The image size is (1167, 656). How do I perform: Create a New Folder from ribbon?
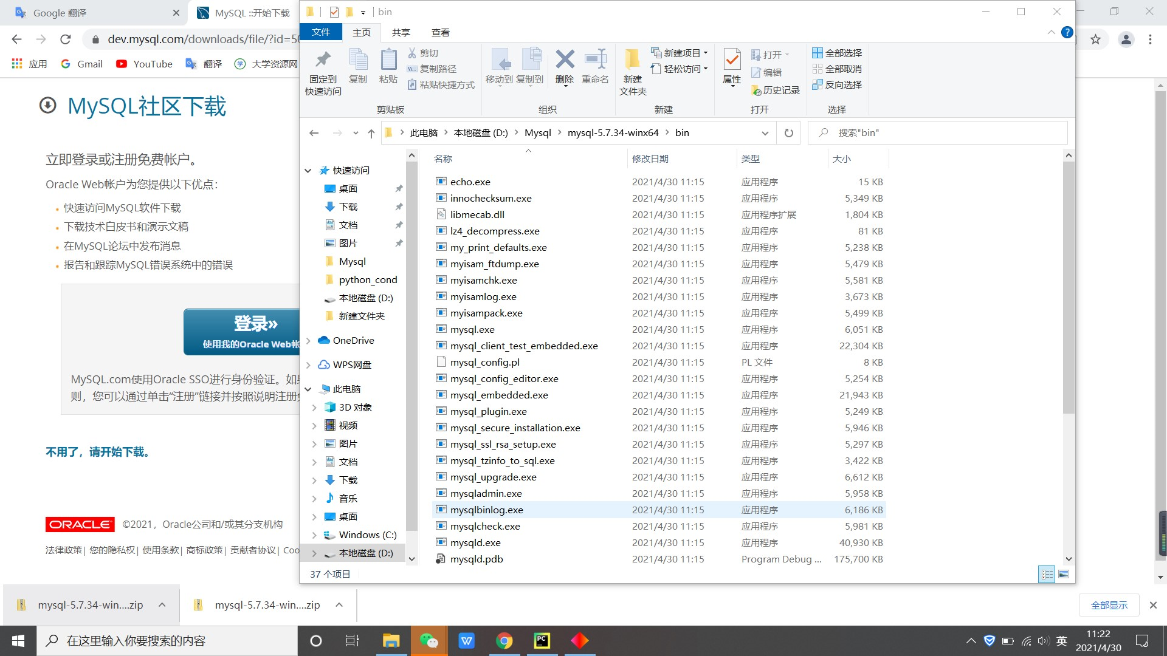click(x=633, y=72)
